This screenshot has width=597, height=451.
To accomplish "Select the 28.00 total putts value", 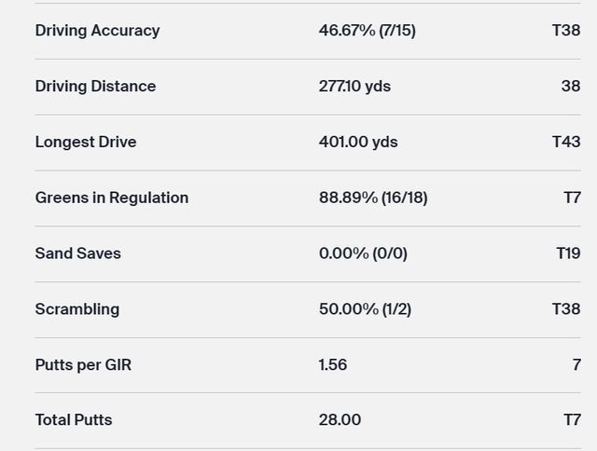I will point(340,420).
